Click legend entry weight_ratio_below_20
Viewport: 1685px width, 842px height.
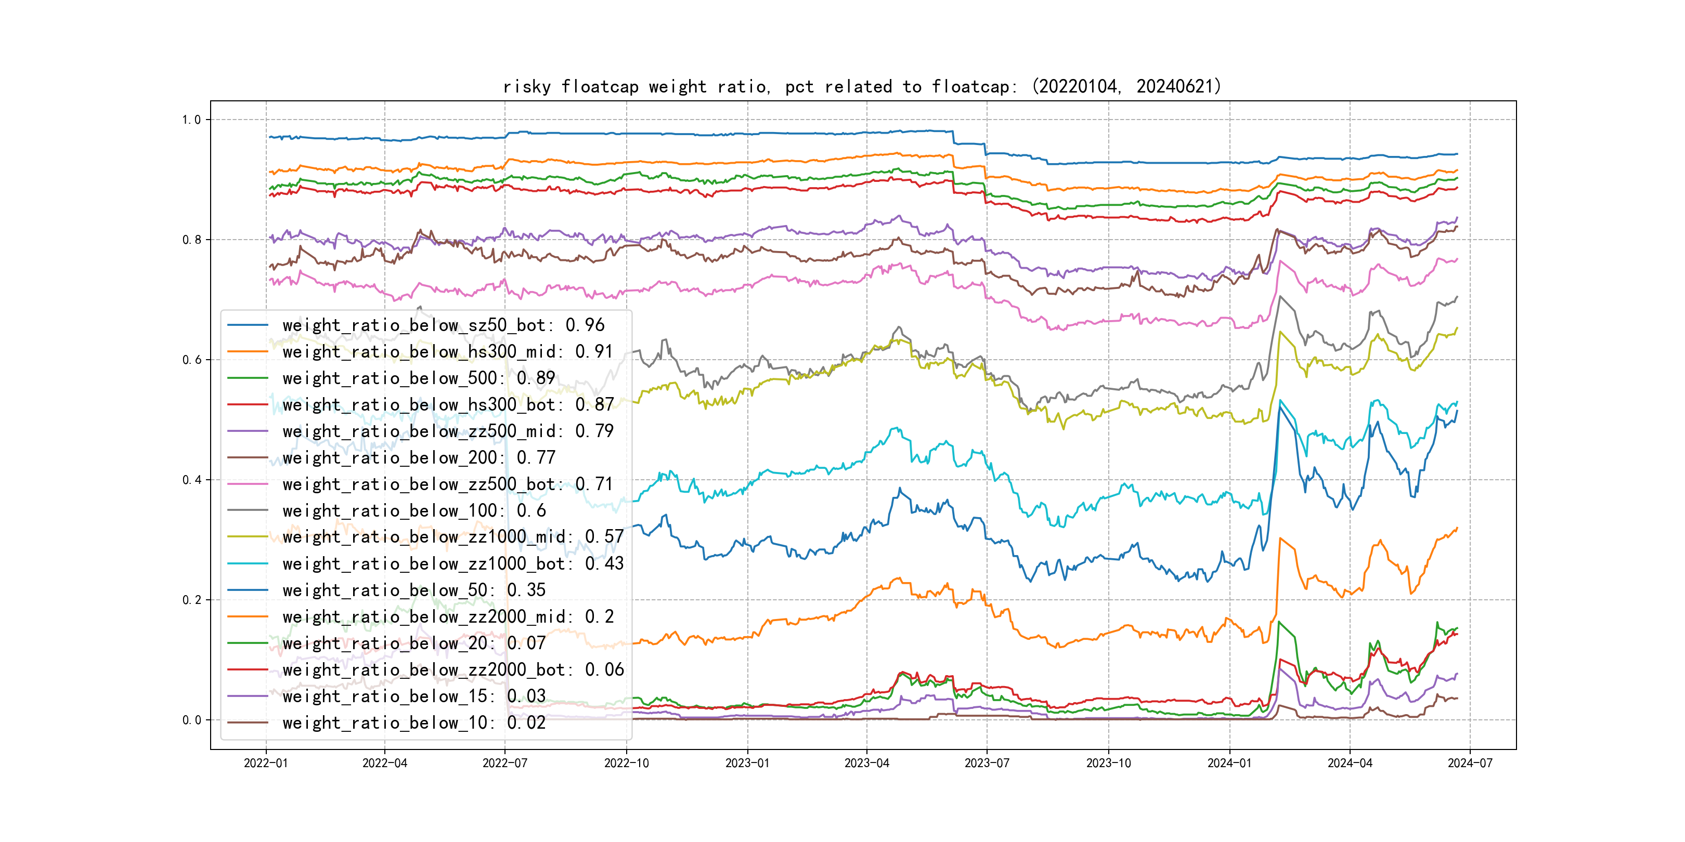[x=413, y=643]
